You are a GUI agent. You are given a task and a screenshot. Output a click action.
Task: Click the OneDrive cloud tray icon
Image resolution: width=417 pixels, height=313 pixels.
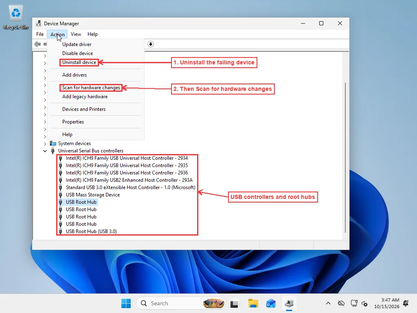pos(341,303)
